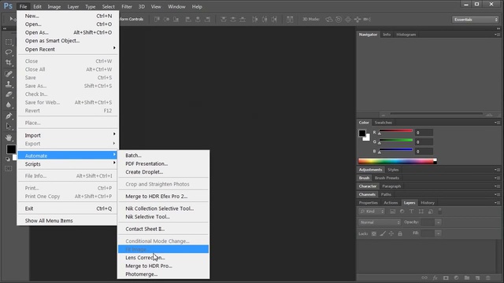Toggle lock all padlock icon

400,233
